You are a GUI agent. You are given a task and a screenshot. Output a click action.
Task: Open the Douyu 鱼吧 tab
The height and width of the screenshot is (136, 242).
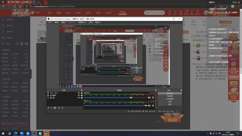98,13
